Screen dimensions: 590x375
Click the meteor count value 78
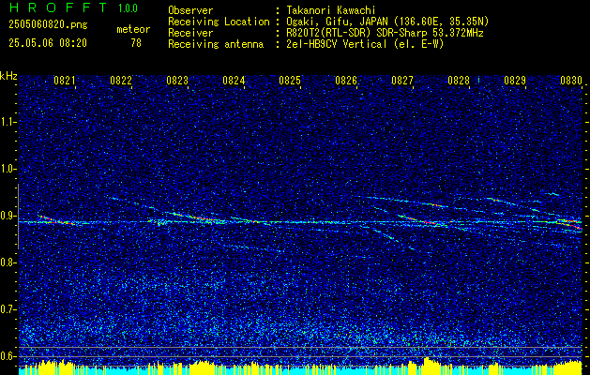136,43
